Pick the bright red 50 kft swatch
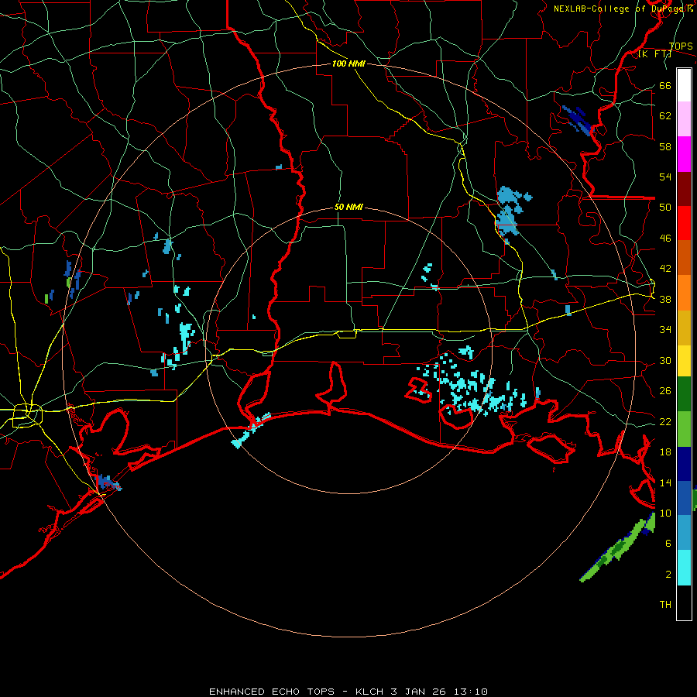The width and height of the screenshot is (697, 697). tap(684, 223)
